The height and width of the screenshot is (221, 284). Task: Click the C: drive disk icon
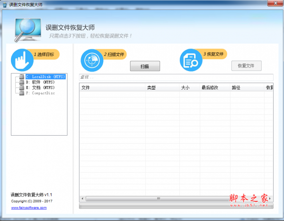(x=22, y=77)
